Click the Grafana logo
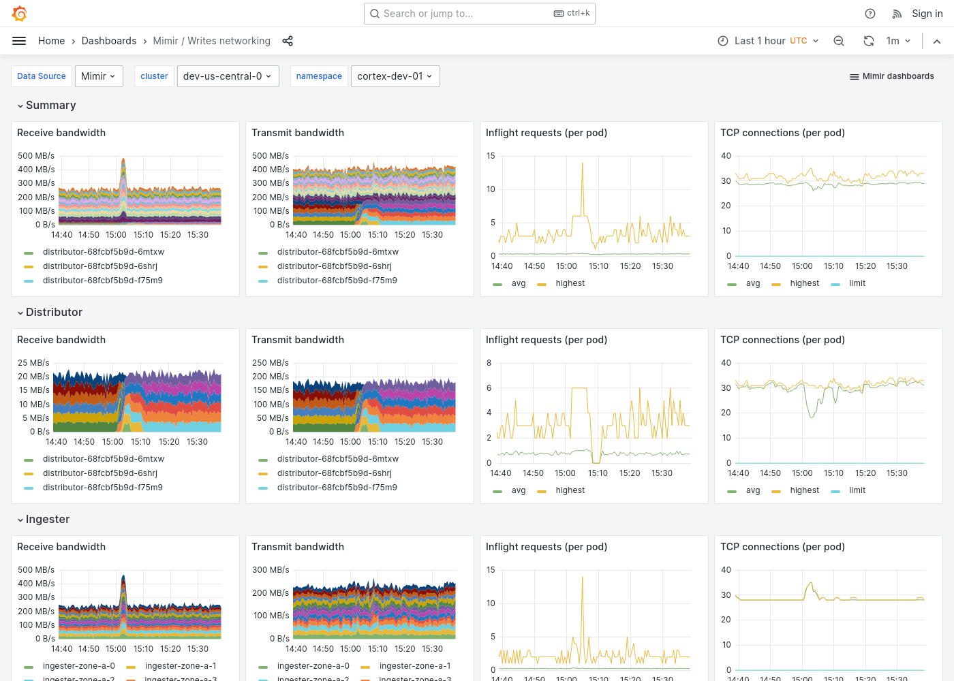954x681 pixels. pyautogui.click(x=19, y=14)
